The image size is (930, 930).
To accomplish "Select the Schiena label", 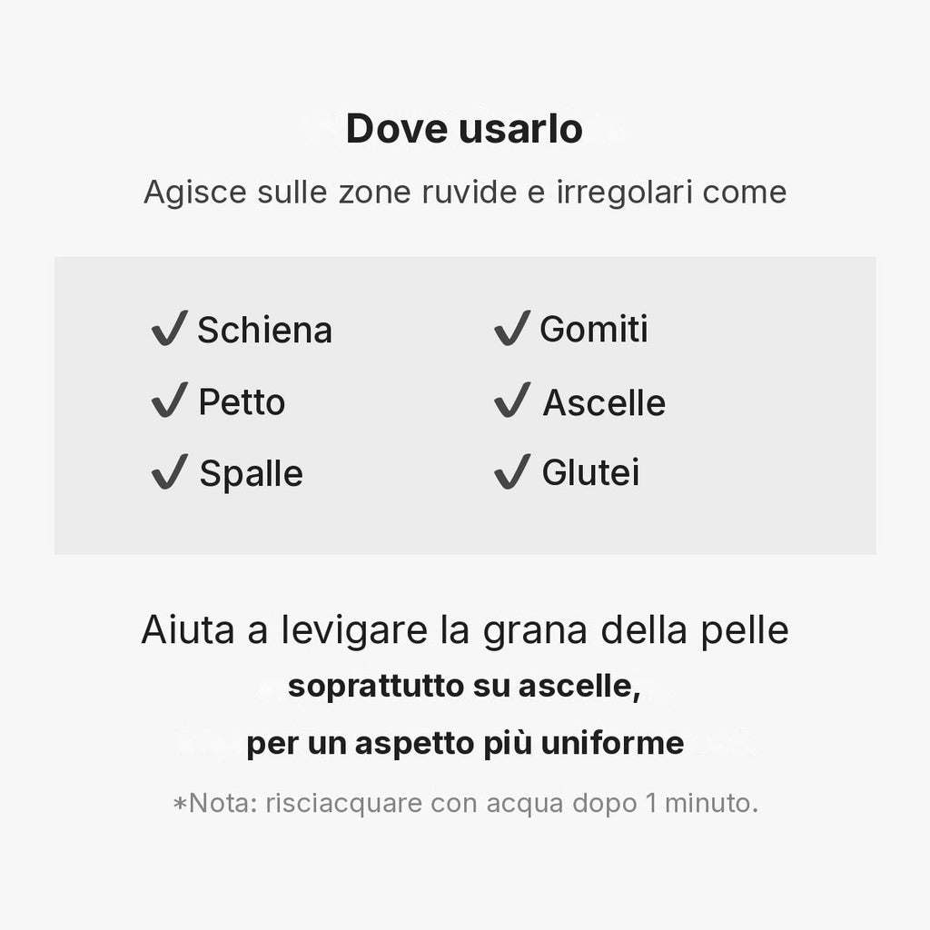I will coord(264,330).
